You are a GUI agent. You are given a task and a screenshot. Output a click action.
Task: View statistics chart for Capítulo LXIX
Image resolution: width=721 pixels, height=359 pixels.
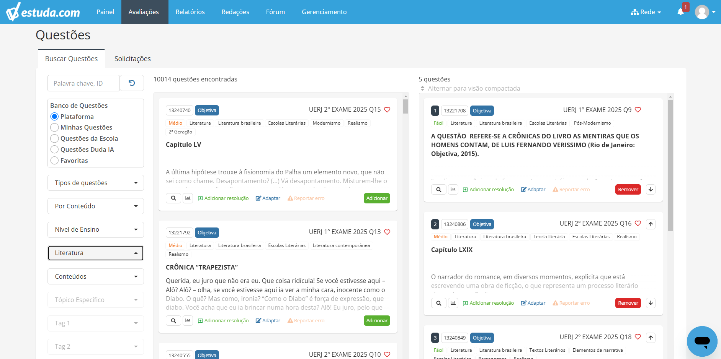click(x=453, y=303)
